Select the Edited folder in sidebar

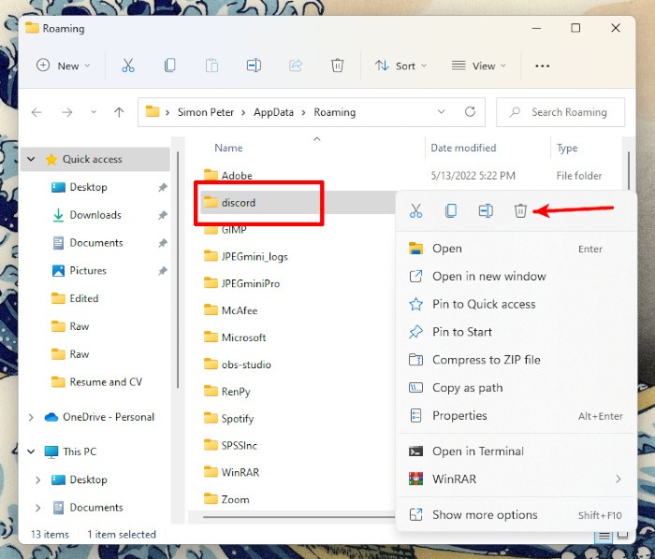pos(84,298)
